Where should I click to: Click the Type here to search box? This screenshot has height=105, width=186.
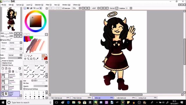coord(30,102)
